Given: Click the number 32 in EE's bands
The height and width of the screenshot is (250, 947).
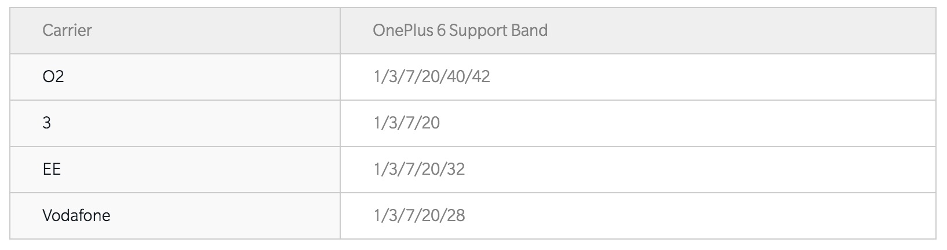Looking at the screenshot, I should [x=456, y=169].
